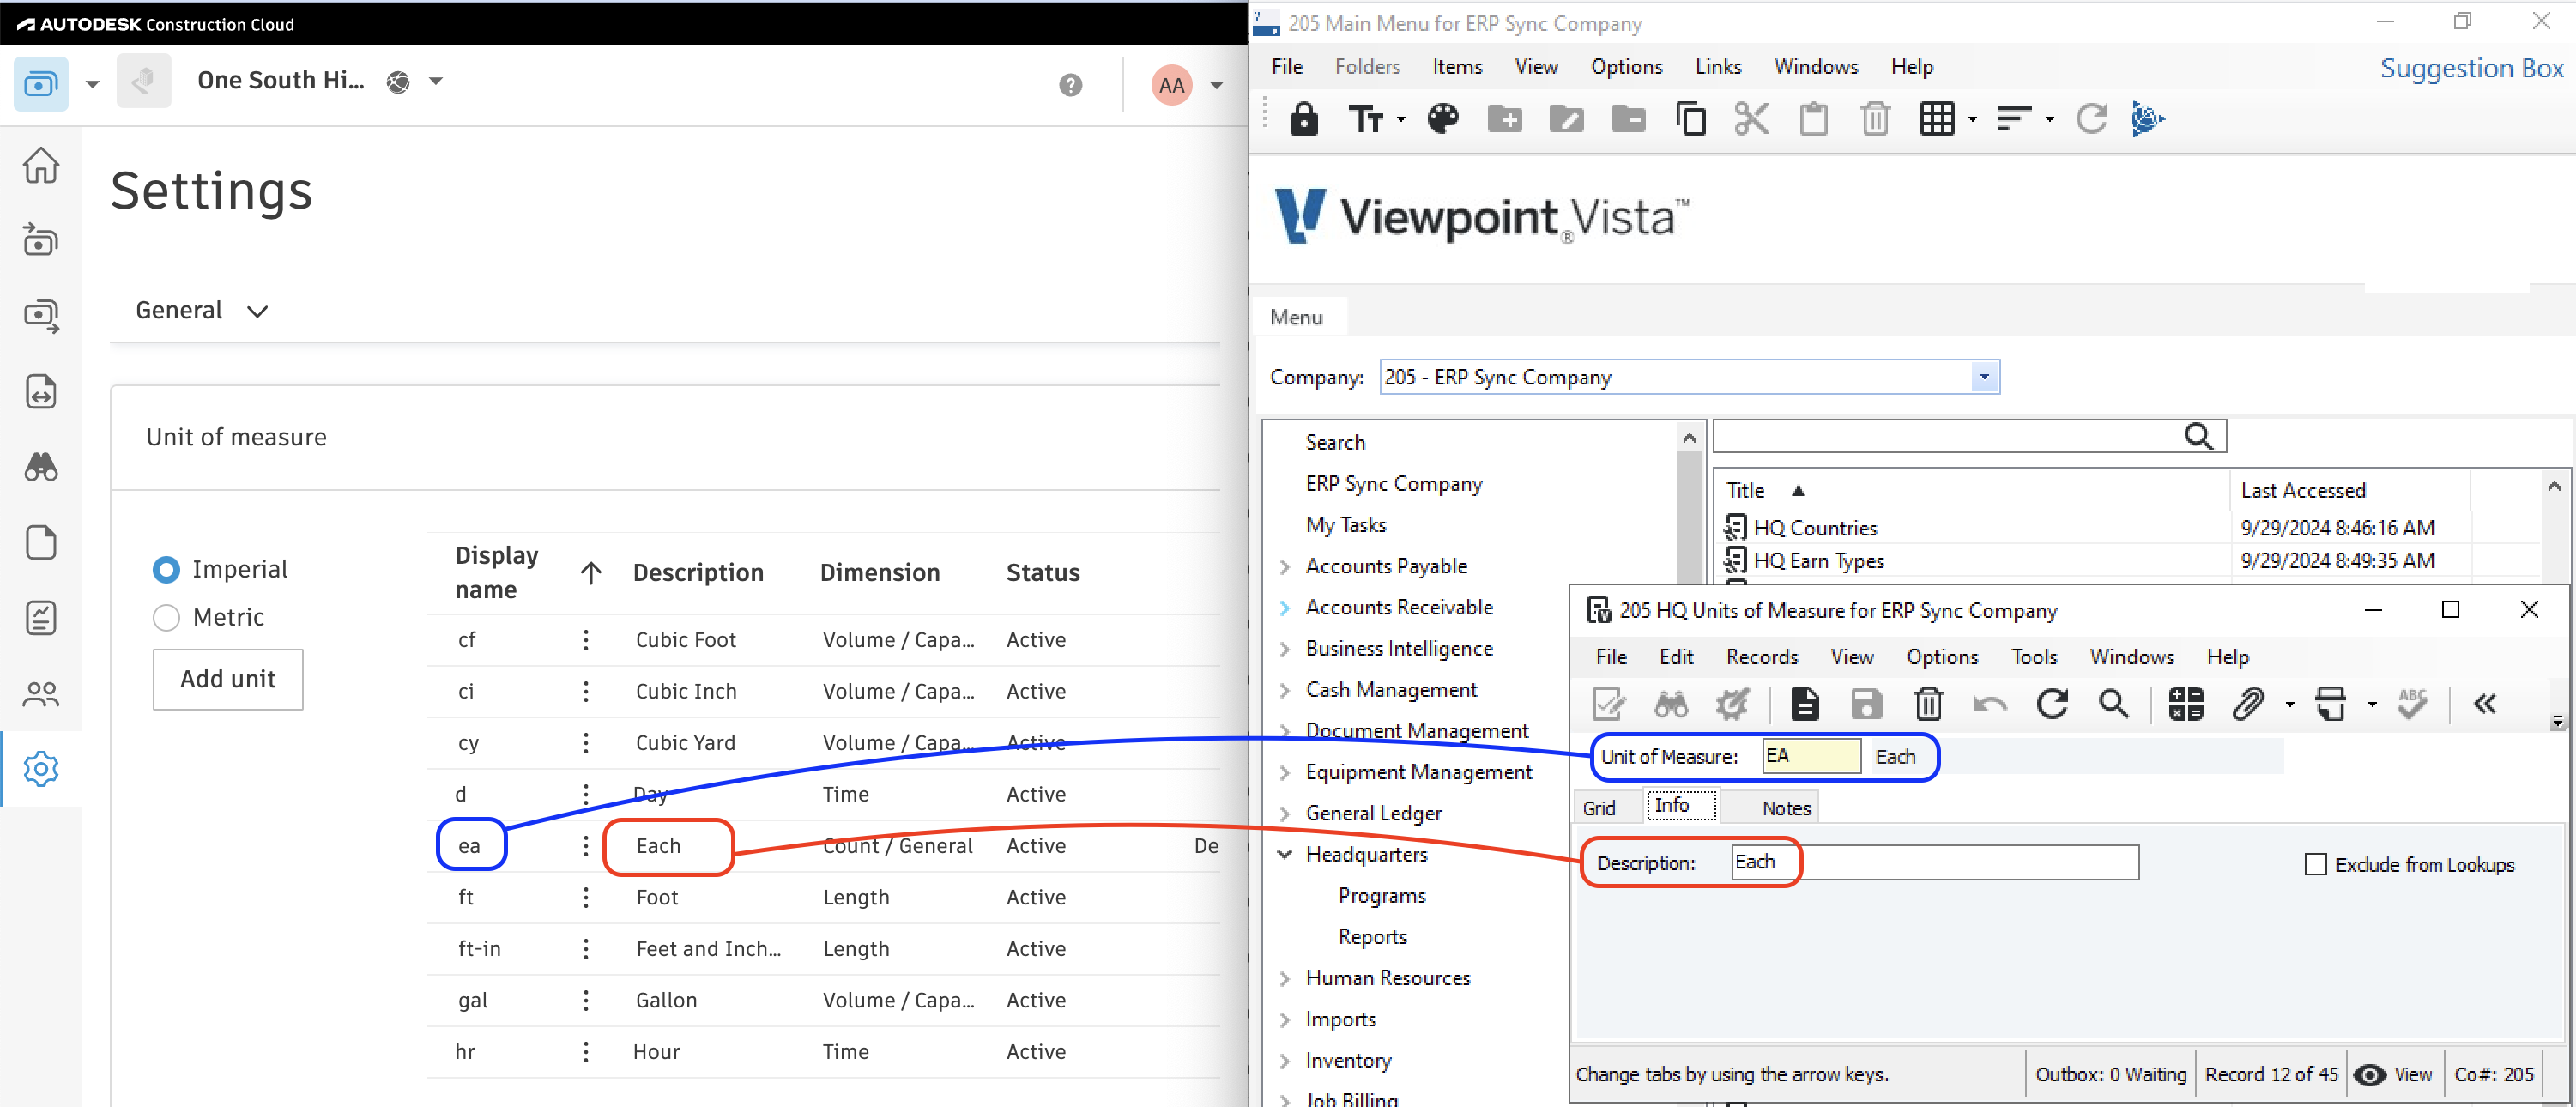
Task: Click the lock icon in Vista toolbar
Action: 1303,119
